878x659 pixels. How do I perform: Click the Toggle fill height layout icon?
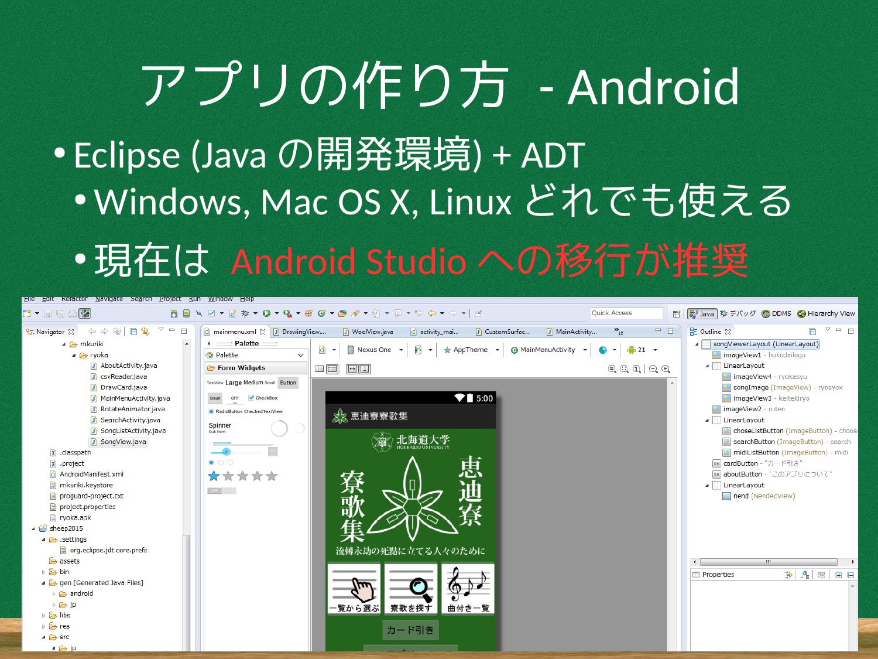(x=365, y=369)
